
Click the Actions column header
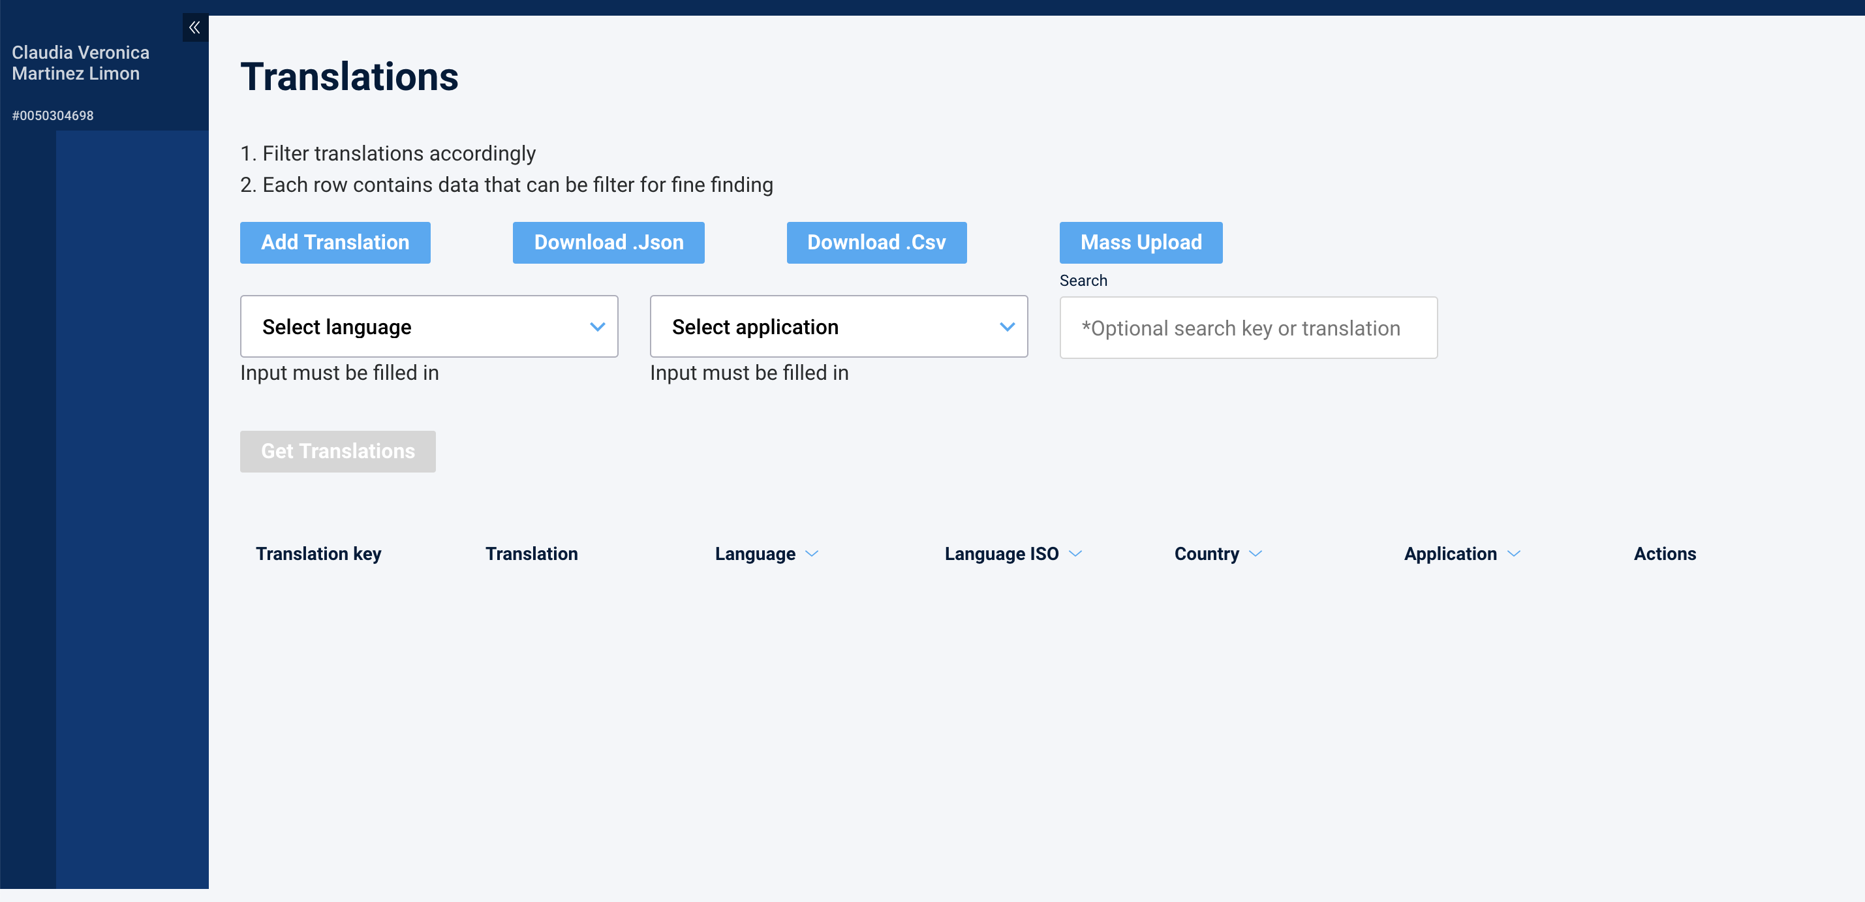point(1665,553)
